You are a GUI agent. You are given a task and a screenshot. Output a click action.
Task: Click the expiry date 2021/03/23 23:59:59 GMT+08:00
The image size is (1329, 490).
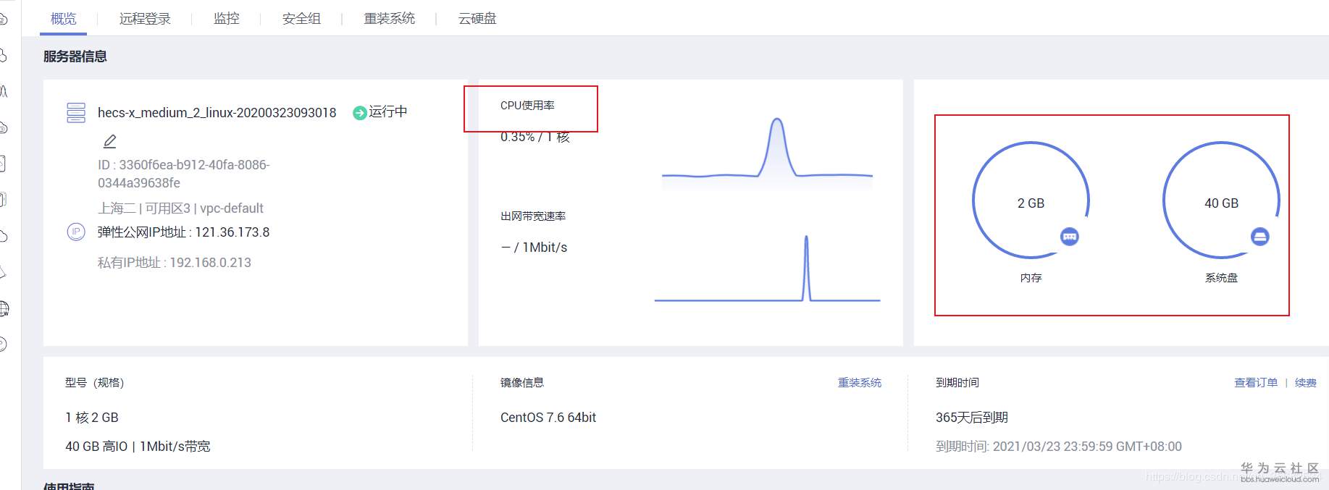tap(1087, 447)
